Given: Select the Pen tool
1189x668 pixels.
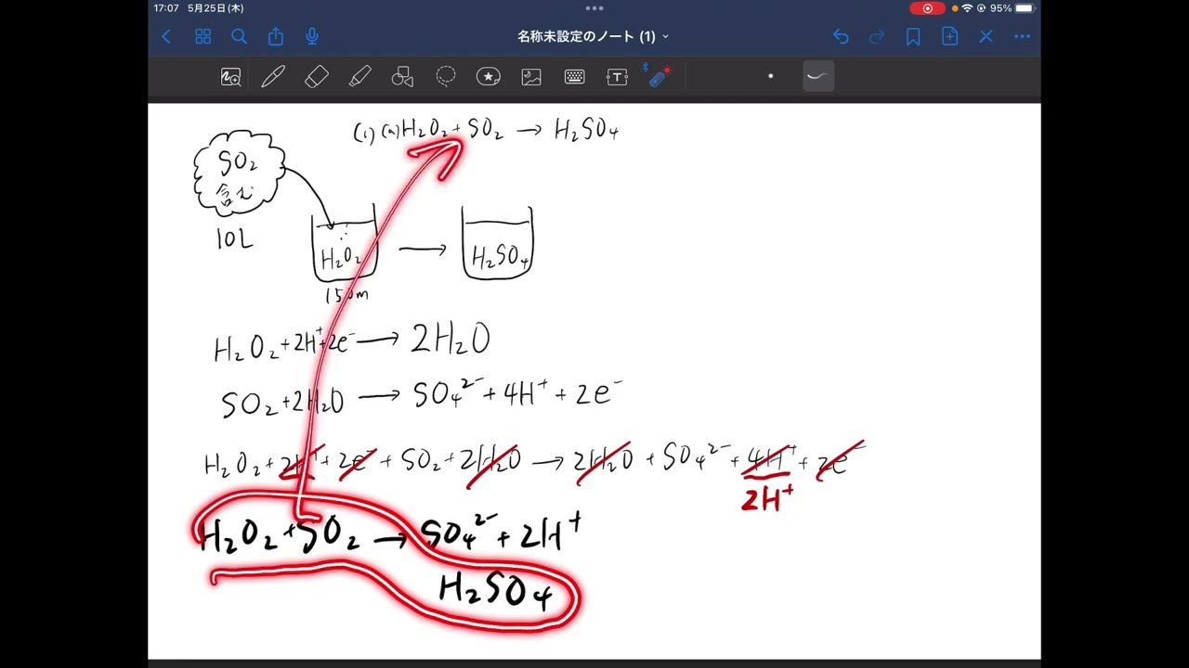Looking at the screenshot, I should point(273,77).
